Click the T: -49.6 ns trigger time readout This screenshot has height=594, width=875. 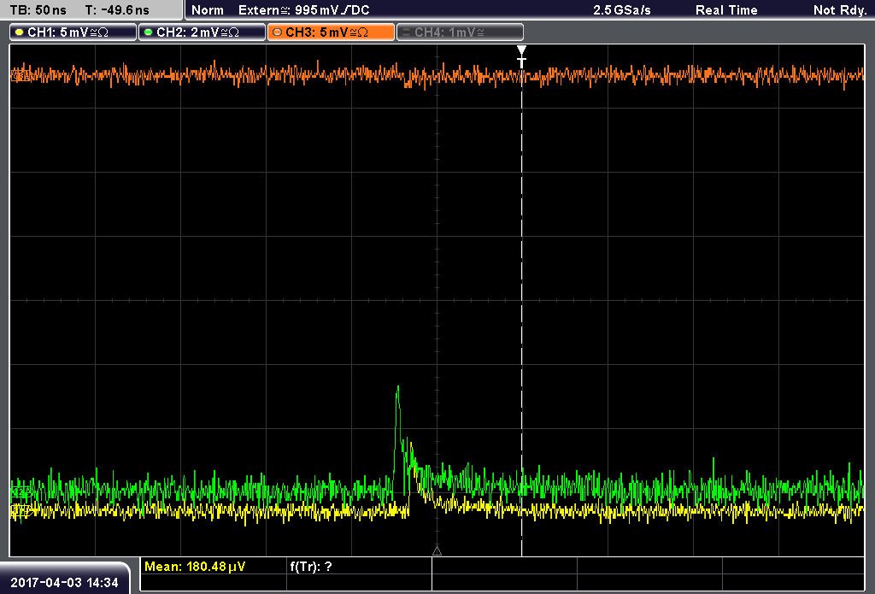(x=117, y=10)
